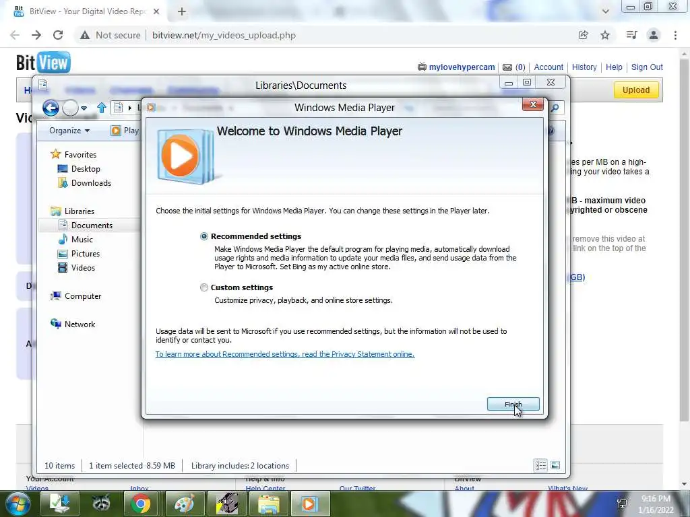Click the Back arrow in Documents window
Screen dimensions: 690x517
point(51,108)
